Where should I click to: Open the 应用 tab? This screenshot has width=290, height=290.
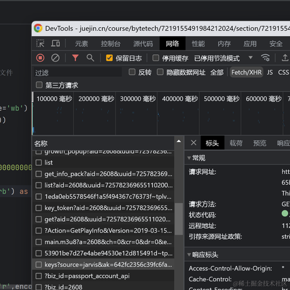(250, 43)
